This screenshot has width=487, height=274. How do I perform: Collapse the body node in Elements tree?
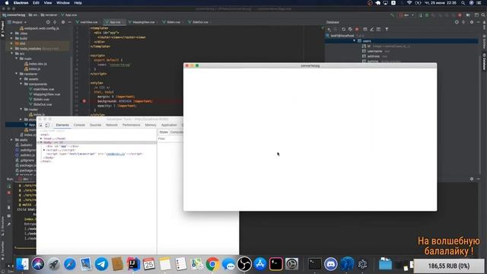tap(41, 142)
